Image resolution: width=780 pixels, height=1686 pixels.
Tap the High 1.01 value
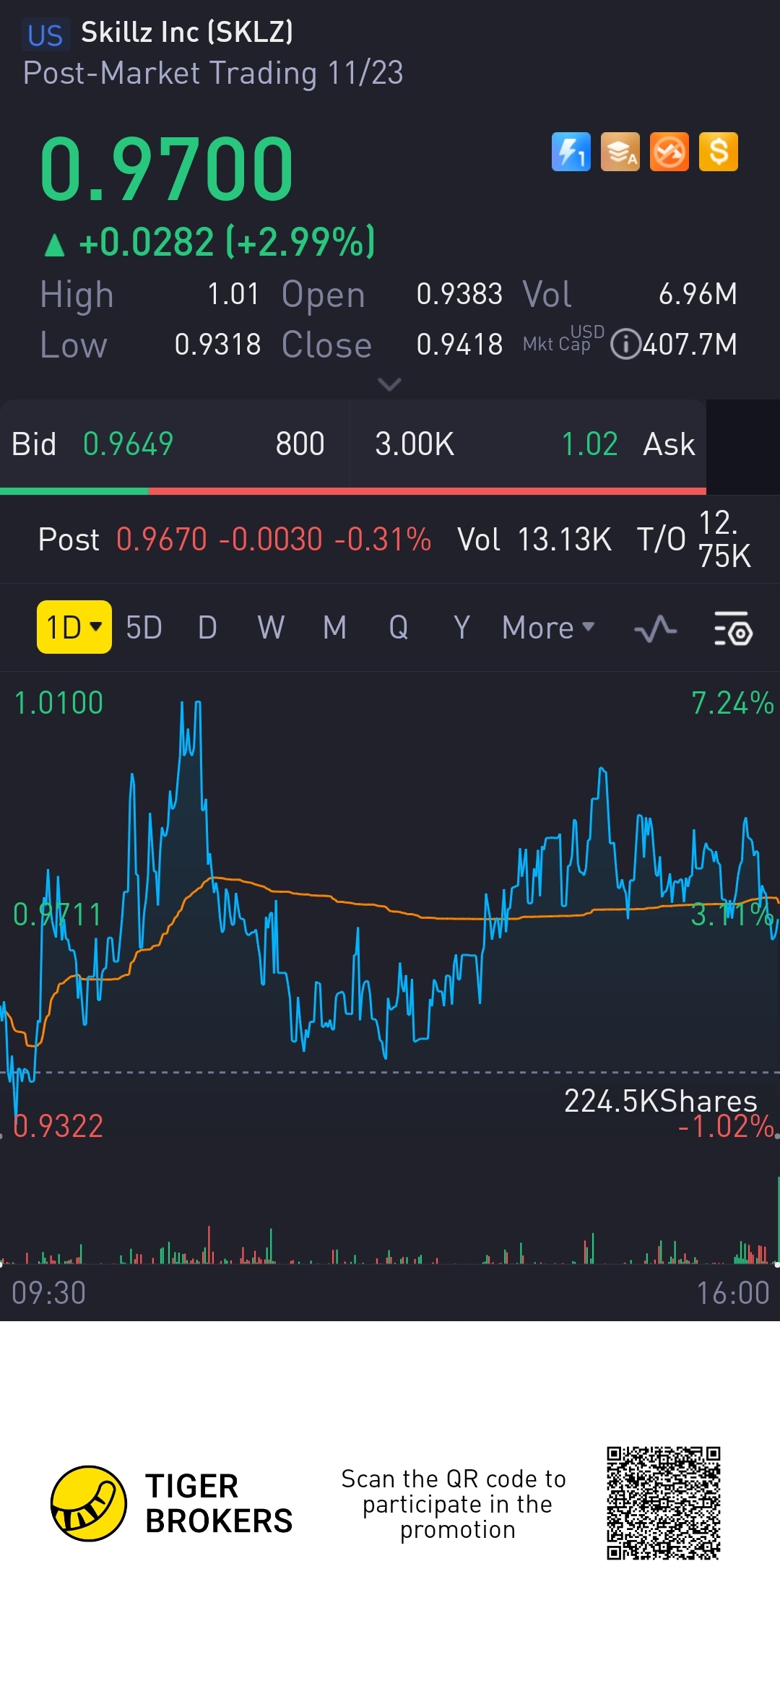(x=233, y=294)
